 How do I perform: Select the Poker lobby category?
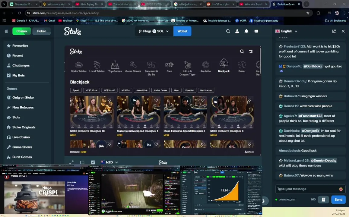point(242,67)
